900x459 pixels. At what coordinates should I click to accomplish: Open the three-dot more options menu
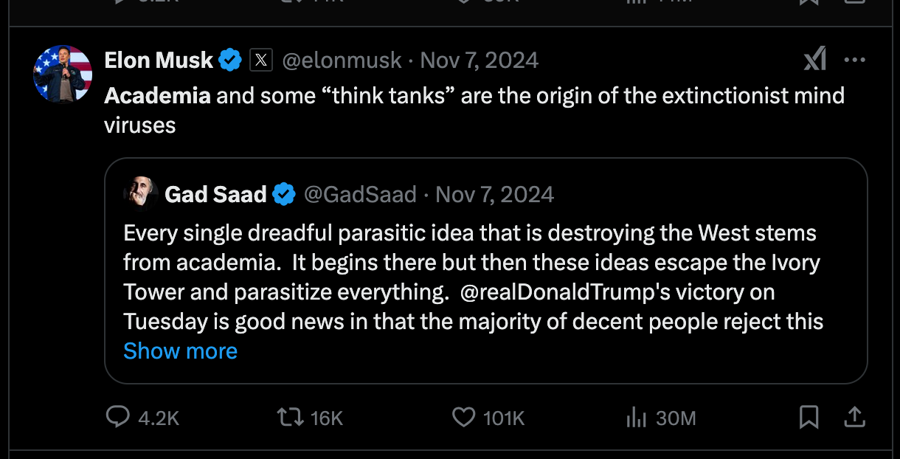tap(854, 60)
